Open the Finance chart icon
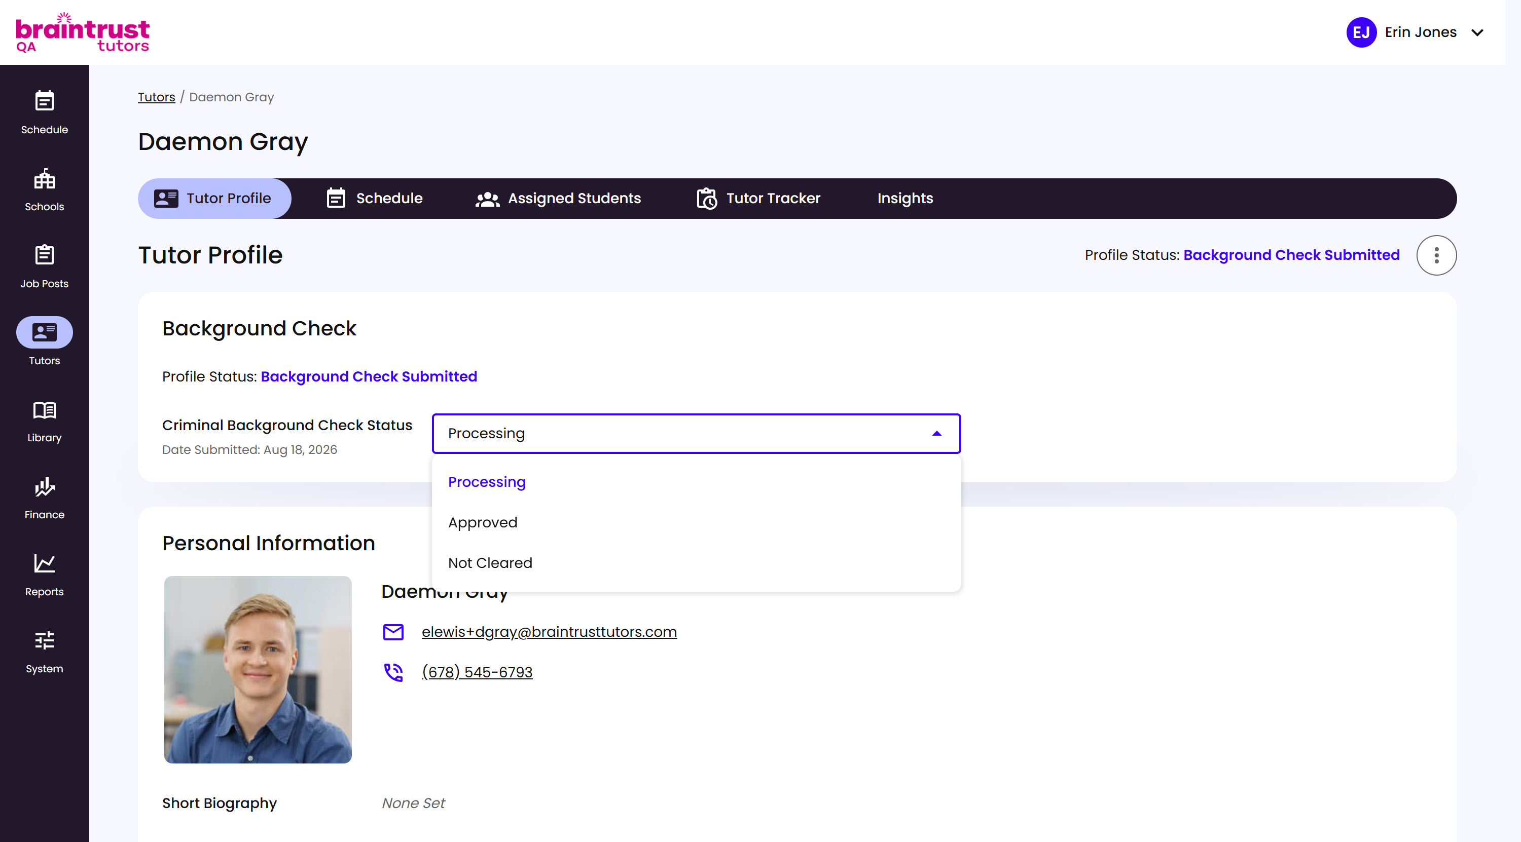The height and width of the screenshot is (842, 1521). tap(44, 487)
